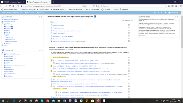Open the Firefox hamburger menu
Viewport: 183px width, 103px height.
coord(181,6)
